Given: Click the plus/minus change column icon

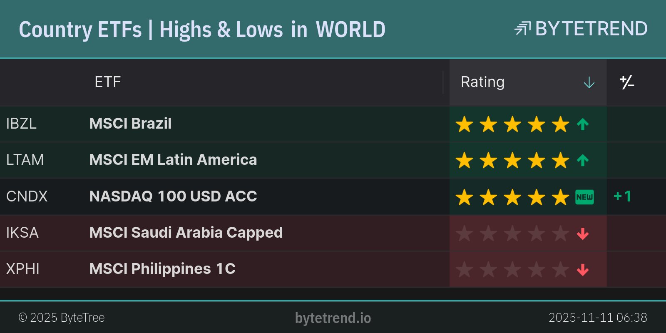Looking at the screenshot, I should (627, 82).
